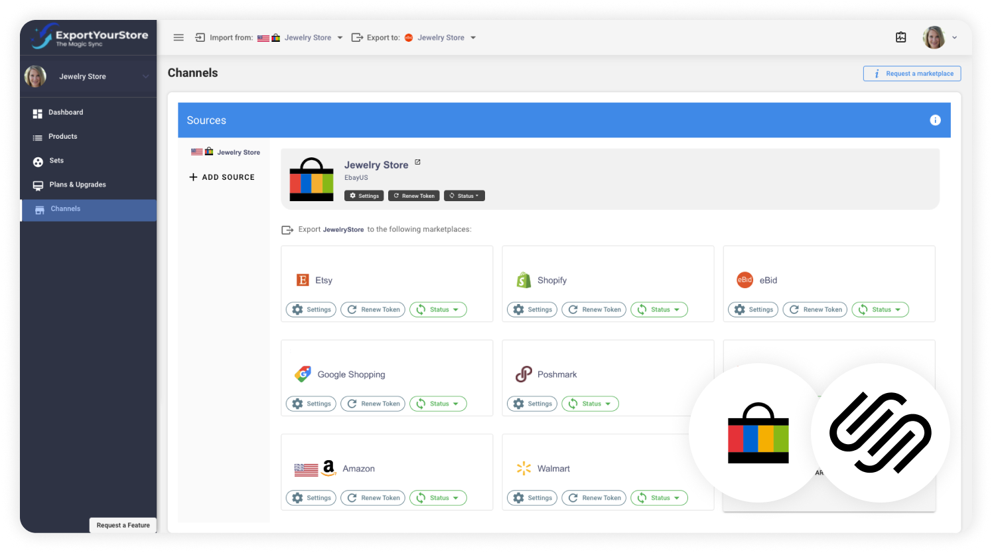The width and height of the screenshot is (992, 553).
Task: Click the Jewelry Store eBay bag thumbnail
Action: pos(311,179)
